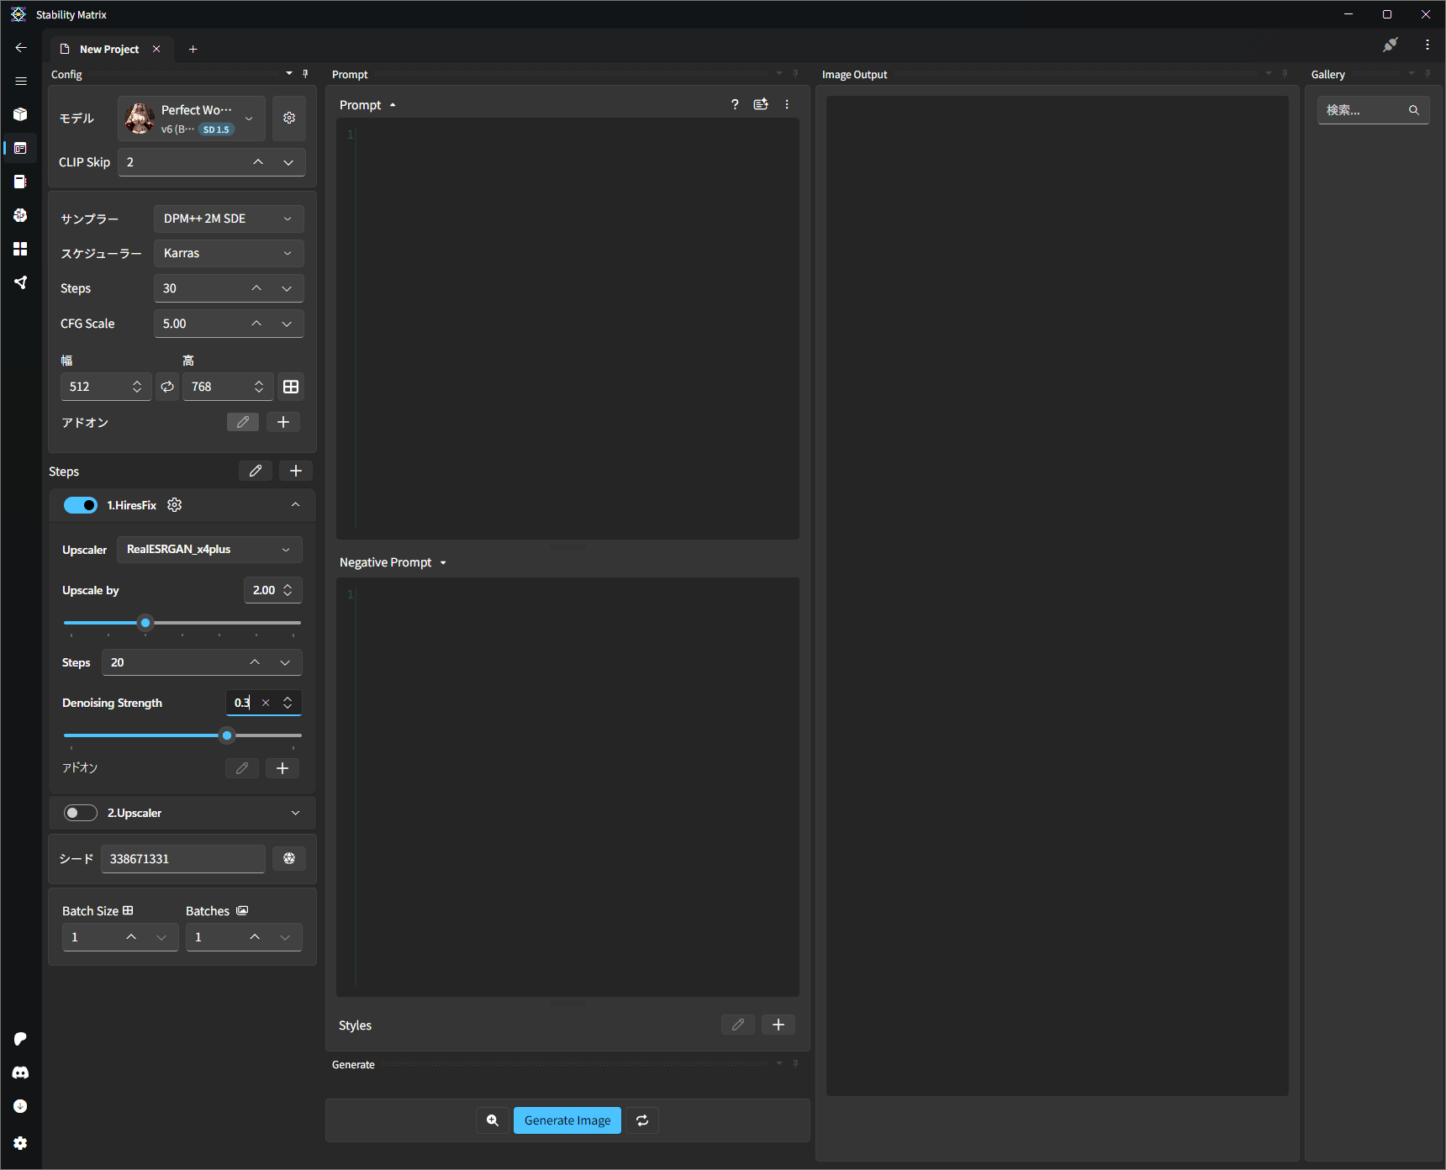Click the Generate Image button

pos(567,1120)
